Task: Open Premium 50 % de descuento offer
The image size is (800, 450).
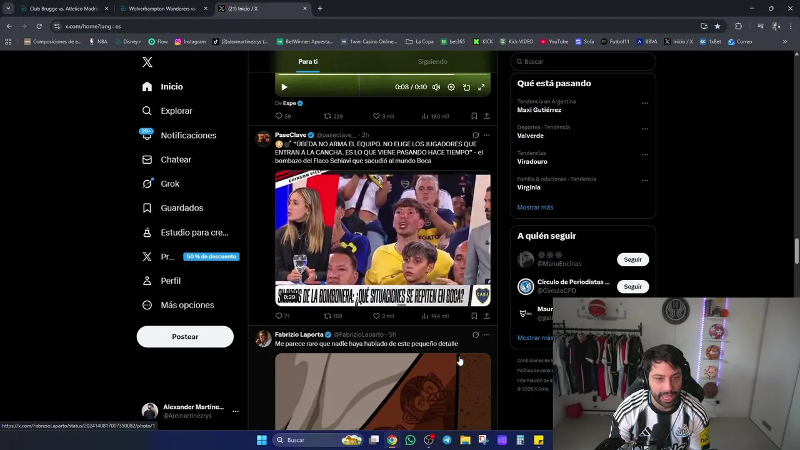Action: 190,256
